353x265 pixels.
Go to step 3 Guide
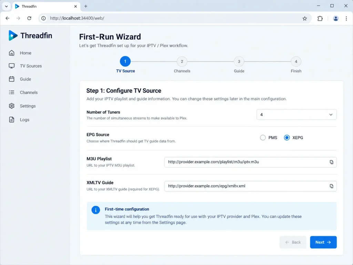coord(239,61)
